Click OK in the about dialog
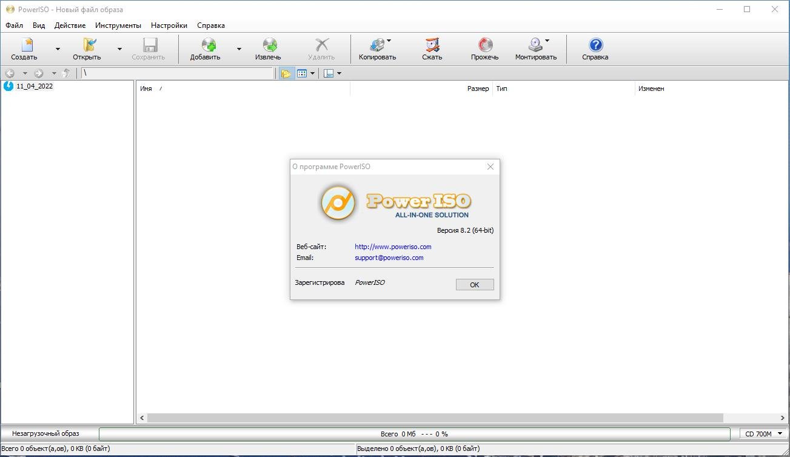Screen dimensions: 790x457 [x=475, y=285]
